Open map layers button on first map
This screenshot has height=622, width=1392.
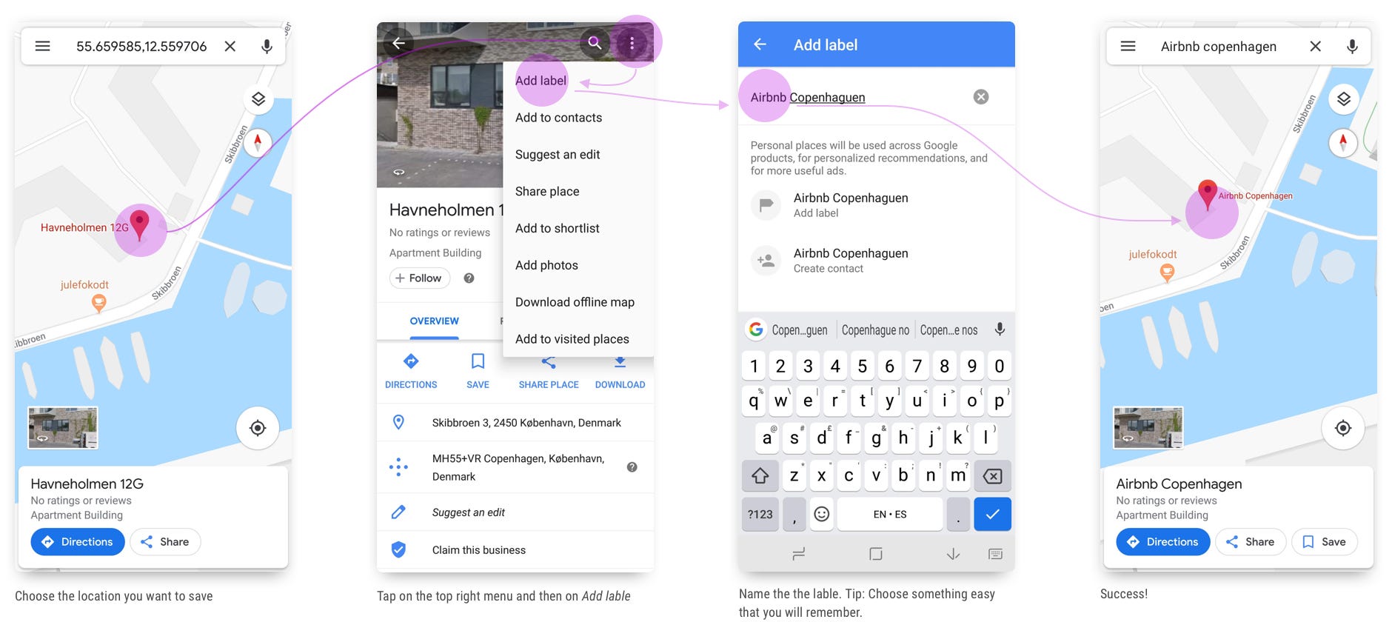tap(258, 99)
